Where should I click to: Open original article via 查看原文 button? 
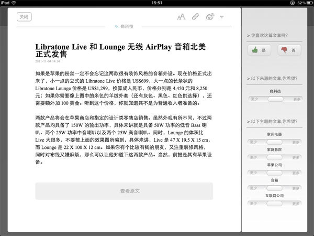tap(124, 191)
